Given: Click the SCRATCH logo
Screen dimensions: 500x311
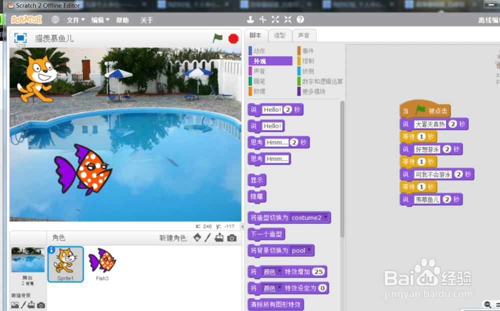Looking at the screenshot, I should click(x=26, y=20).
